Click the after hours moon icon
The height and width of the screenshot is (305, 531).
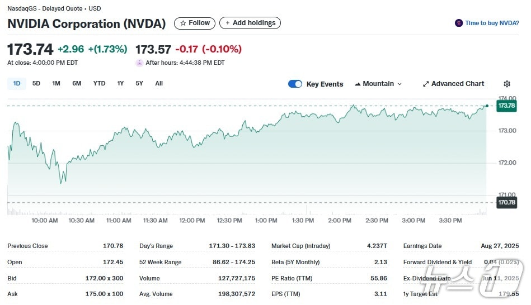coord(139,63)
